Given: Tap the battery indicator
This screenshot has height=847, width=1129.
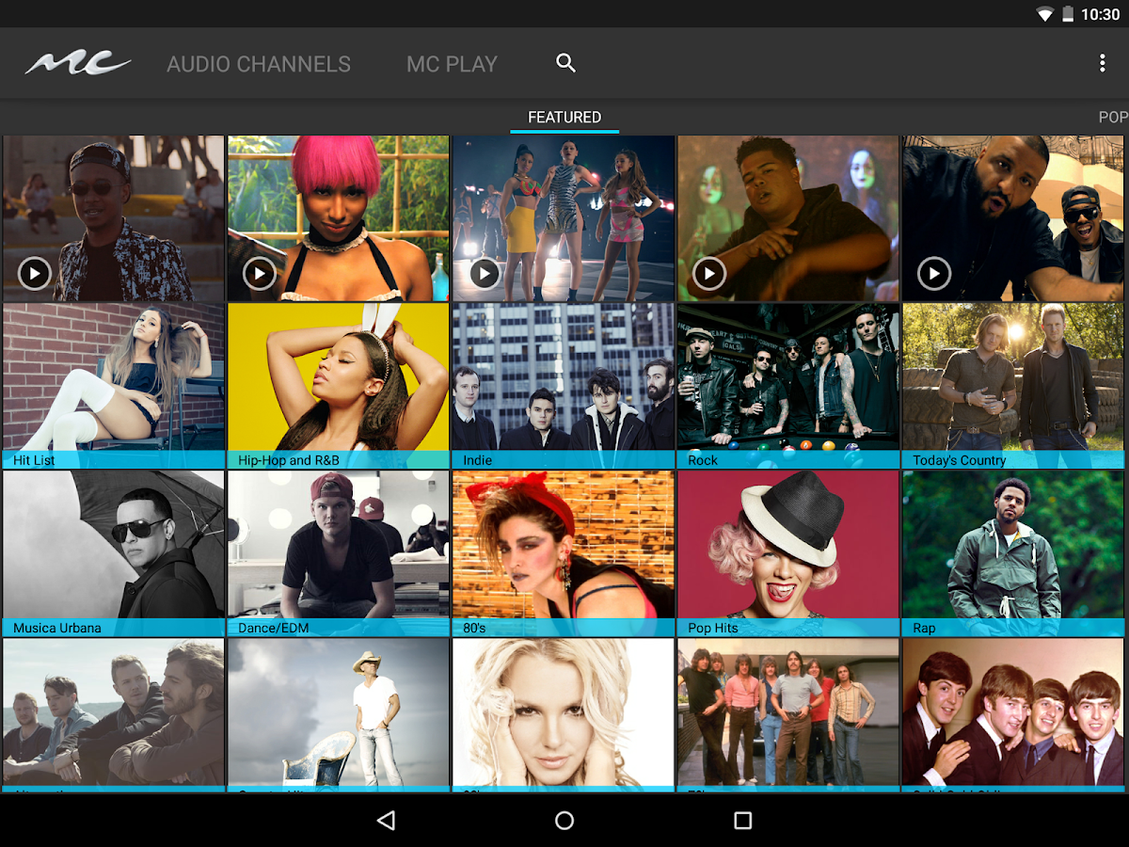Looking at the screenshot, I should coord(1070,13).
